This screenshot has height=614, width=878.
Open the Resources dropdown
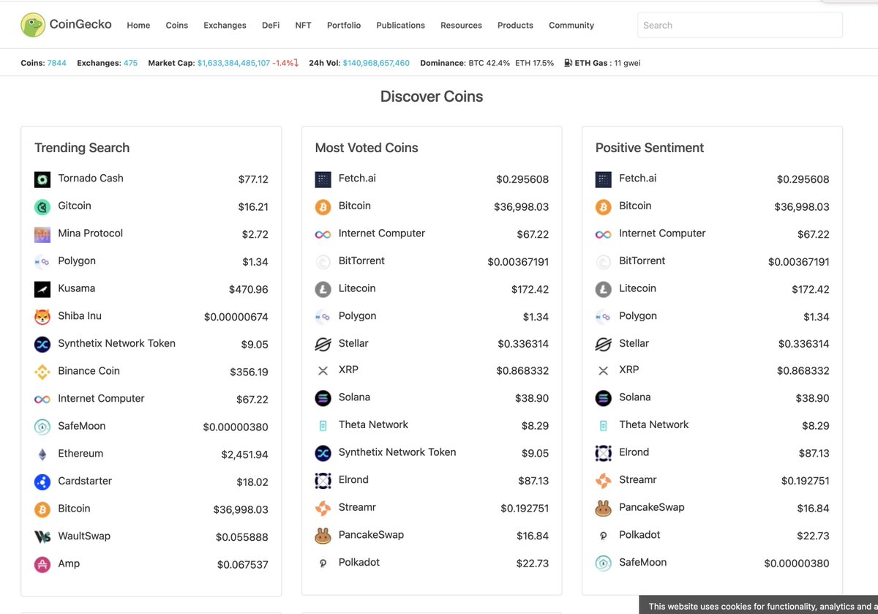tap(461, 25)
